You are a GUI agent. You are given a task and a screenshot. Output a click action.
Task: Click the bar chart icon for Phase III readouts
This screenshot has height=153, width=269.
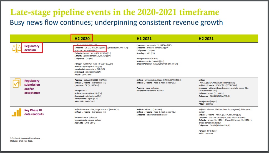click(x=16, y=112)
